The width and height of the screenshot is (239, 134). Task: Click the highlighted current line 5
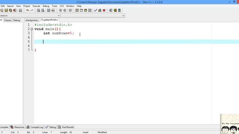tap(137, 42)
